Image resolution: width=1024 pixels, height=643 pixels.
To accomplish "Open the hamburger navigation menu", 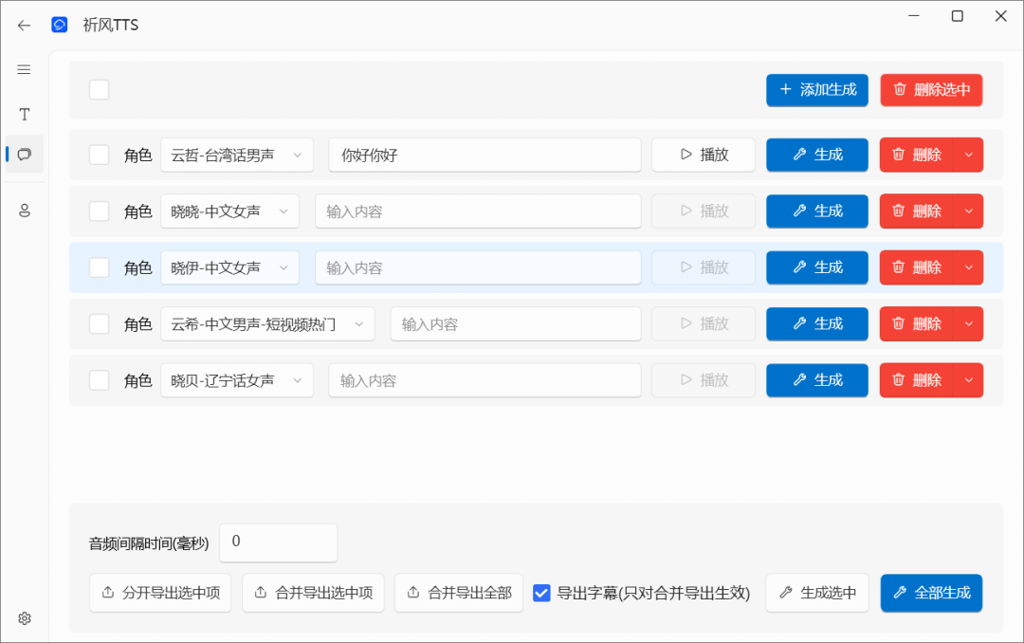I will pyautogui.click(x=24, y=69).
